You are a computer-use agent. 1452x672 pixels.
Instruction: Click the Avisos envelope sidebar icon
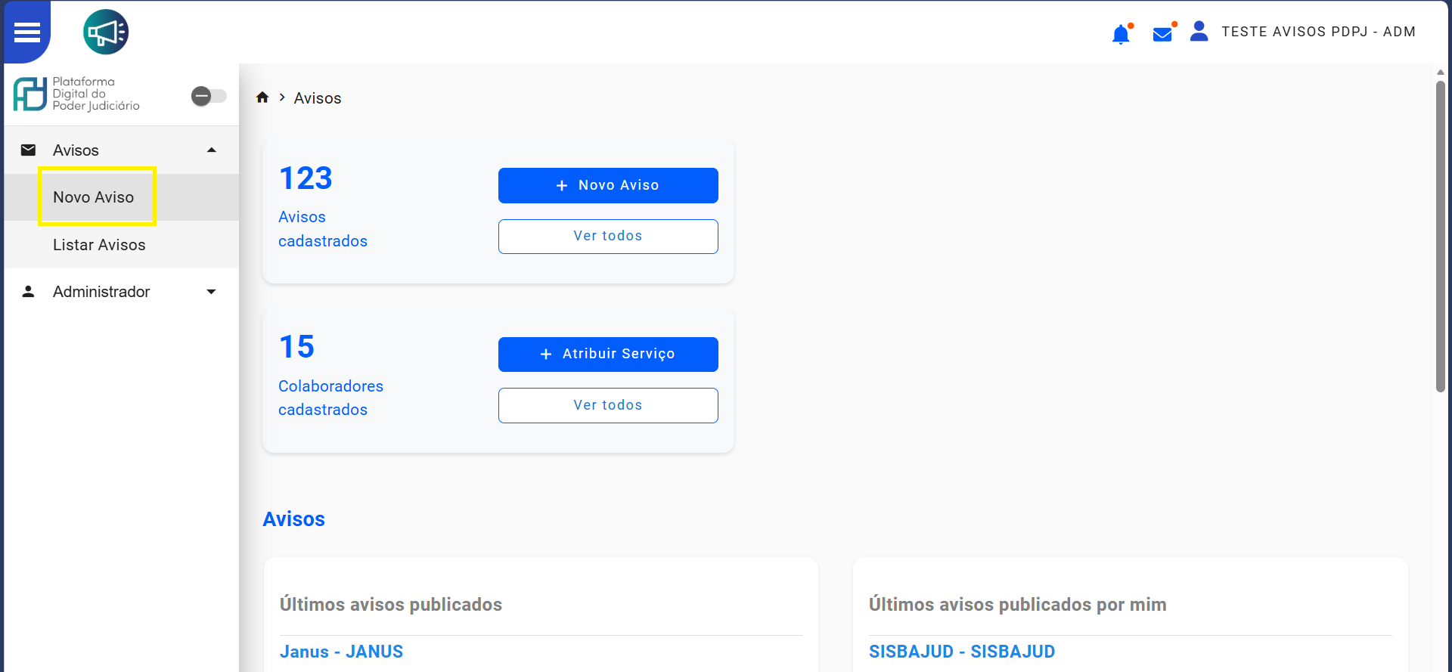(28, 150)
